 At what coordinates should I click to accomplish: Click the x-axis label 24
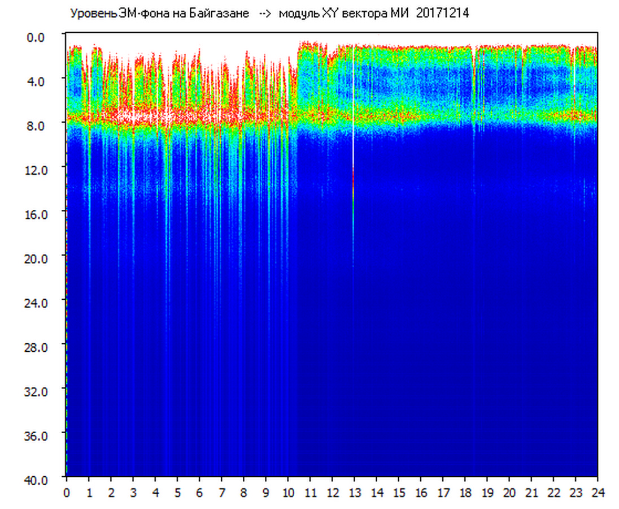pyautogui.click(x=598, y=492)
